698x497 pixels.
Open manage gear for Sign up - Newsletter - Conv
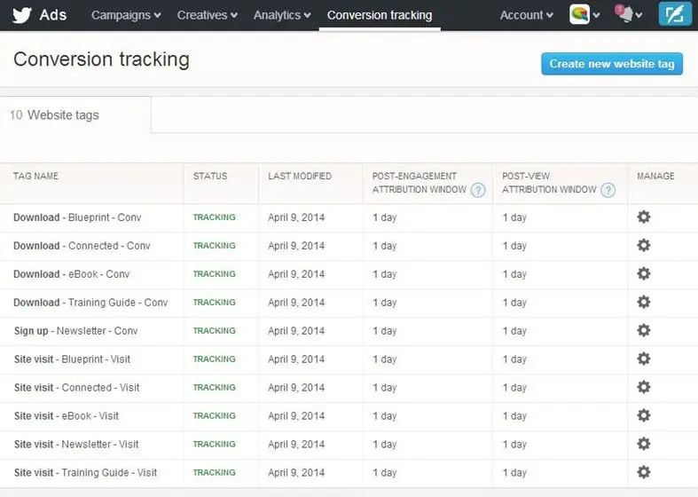click(x=644, y=330)
